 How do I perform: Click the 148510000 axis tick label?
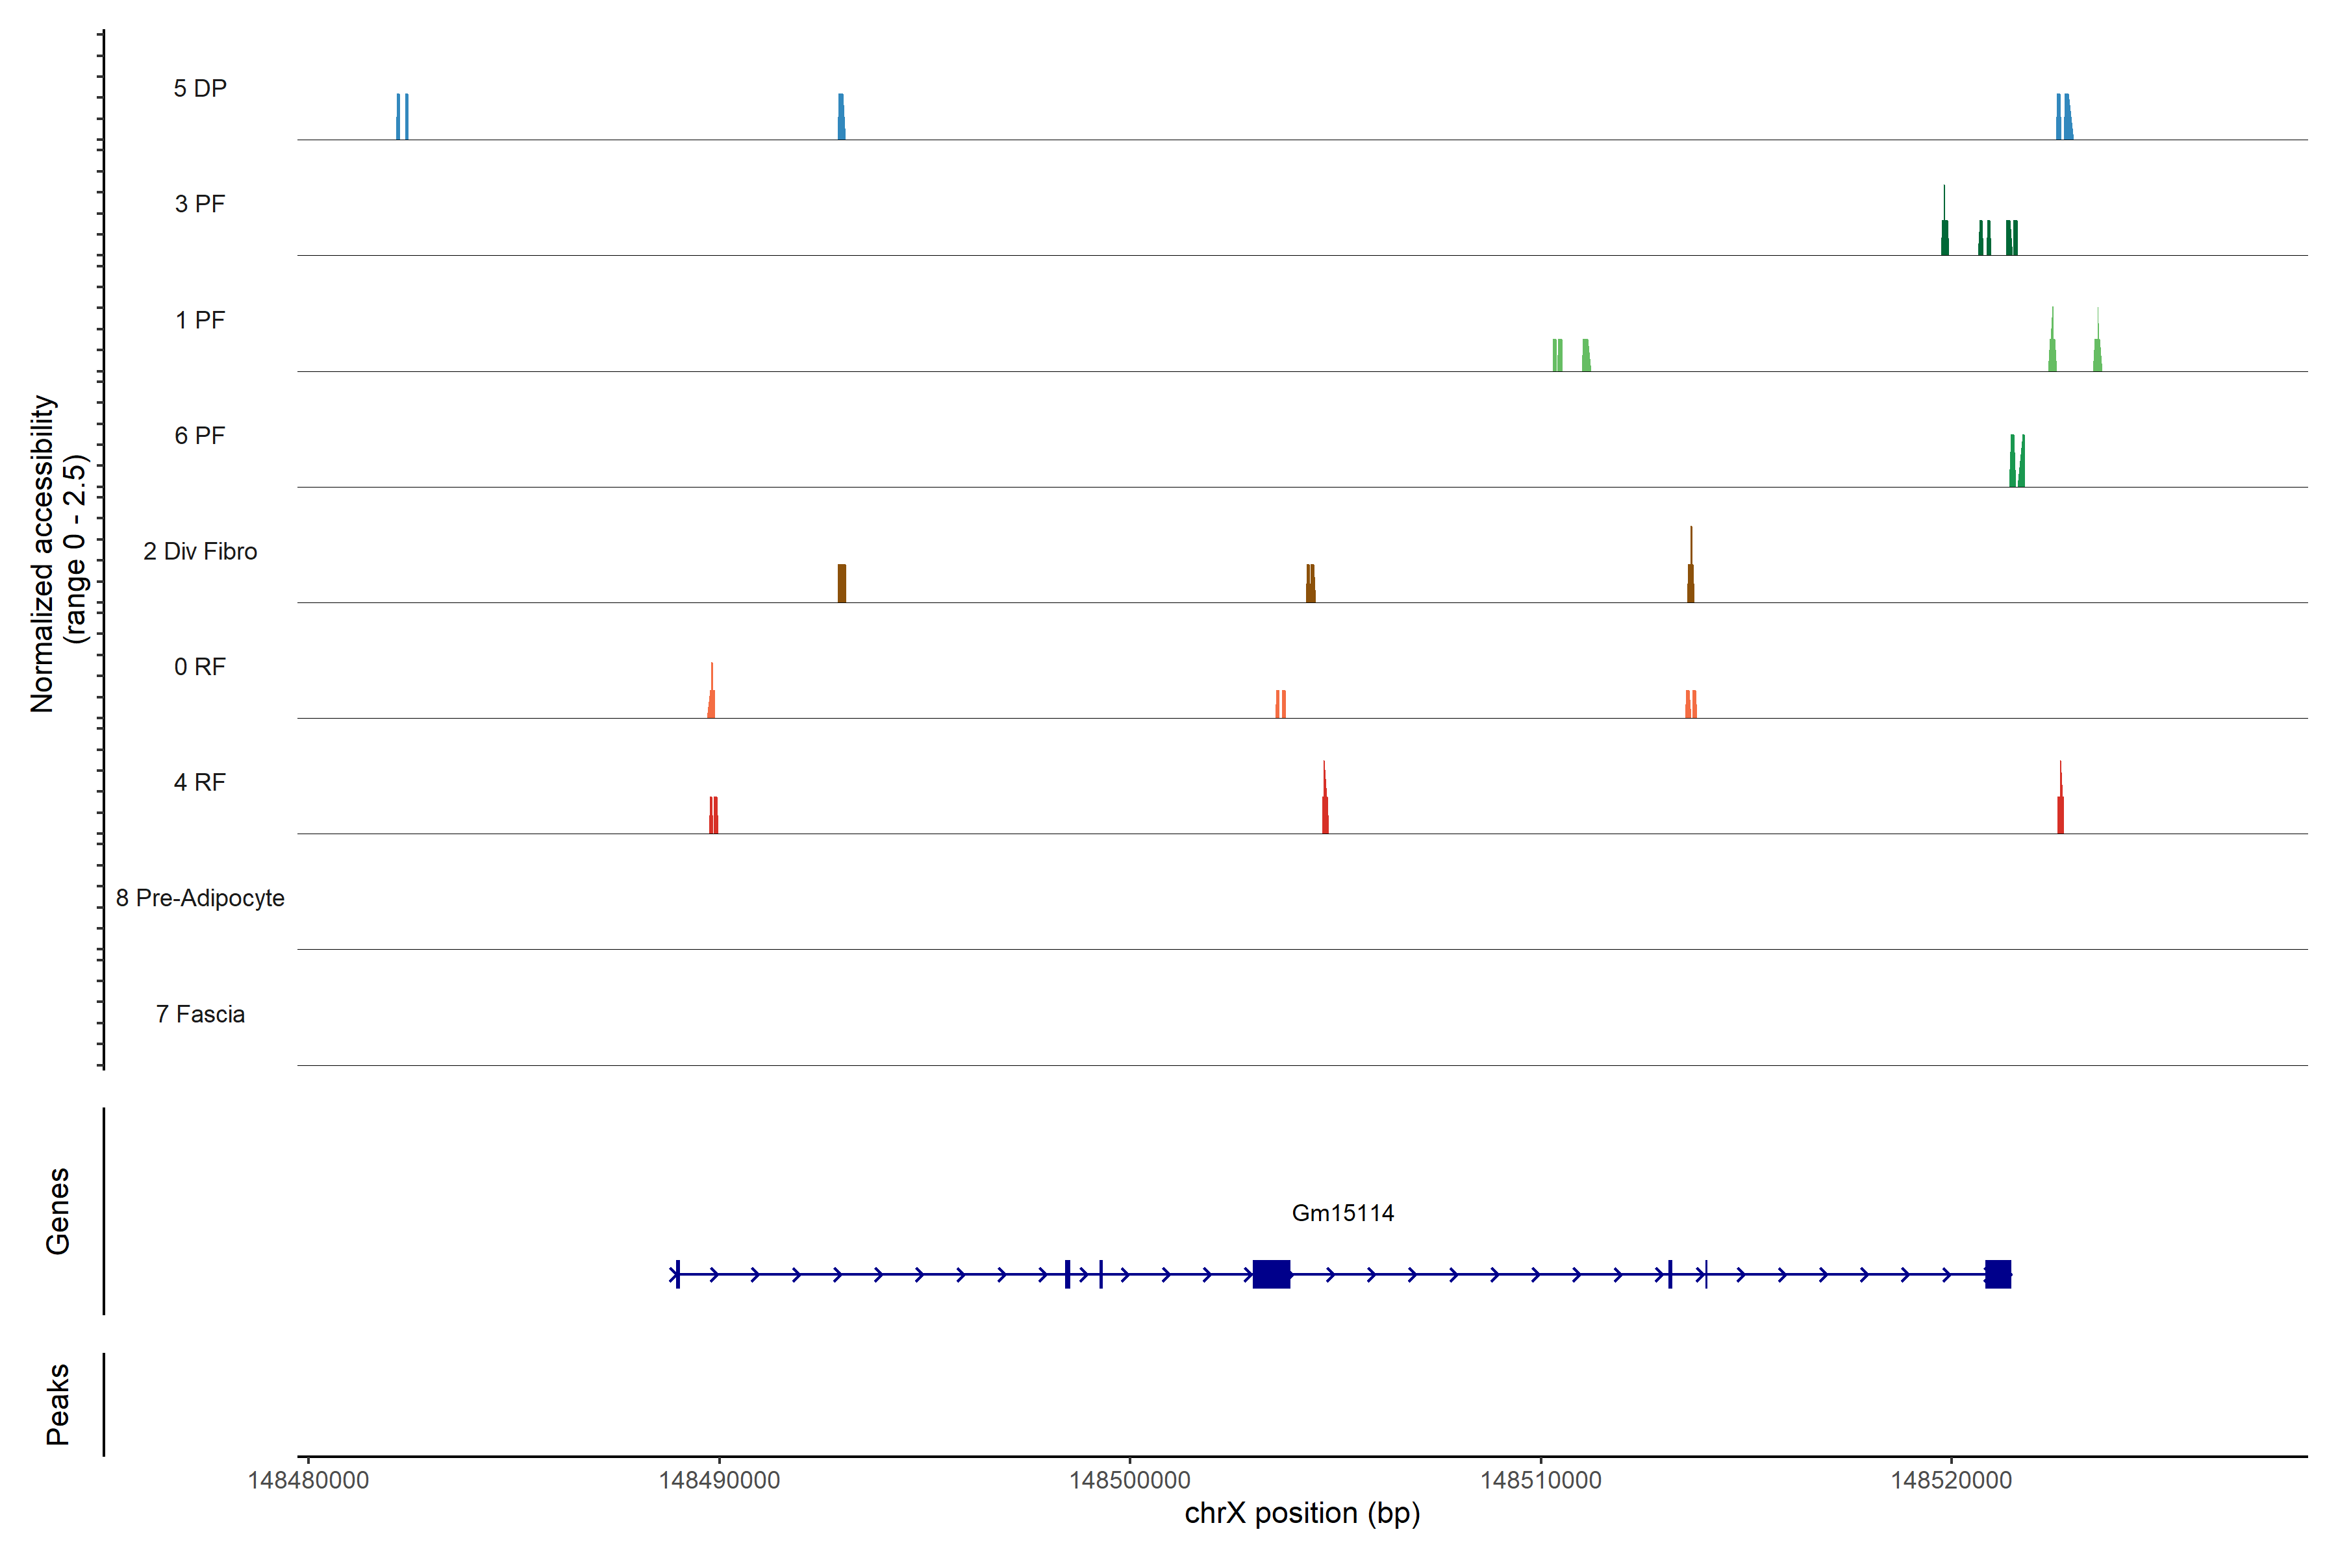[1540, 1481]
